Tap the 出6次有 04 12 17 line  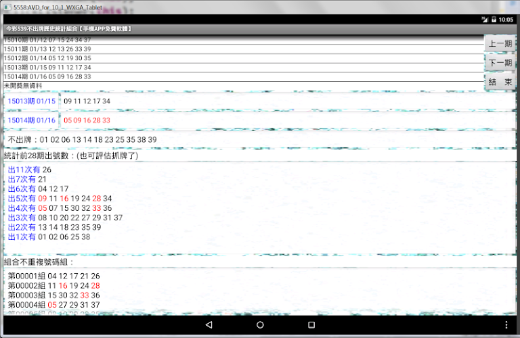coord(38,189)
